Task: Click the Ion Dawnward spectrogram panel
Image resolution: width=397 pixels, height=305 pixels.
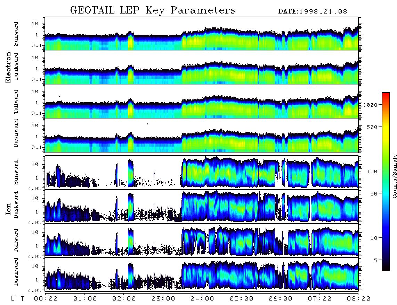Action: point(202,274)
